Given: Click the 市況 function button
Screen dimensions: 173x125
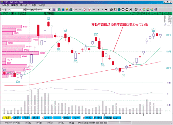Looking at the screenshot, I should click(x=88, y=118).
